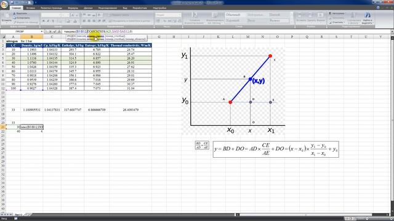Select the small BD/AD = CE/AE equation image
394x221 pixels.
[202, 145]
